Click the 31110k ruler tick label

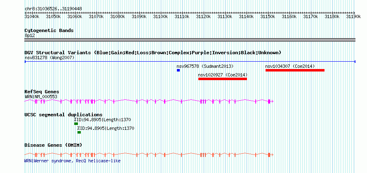point(182,16)
